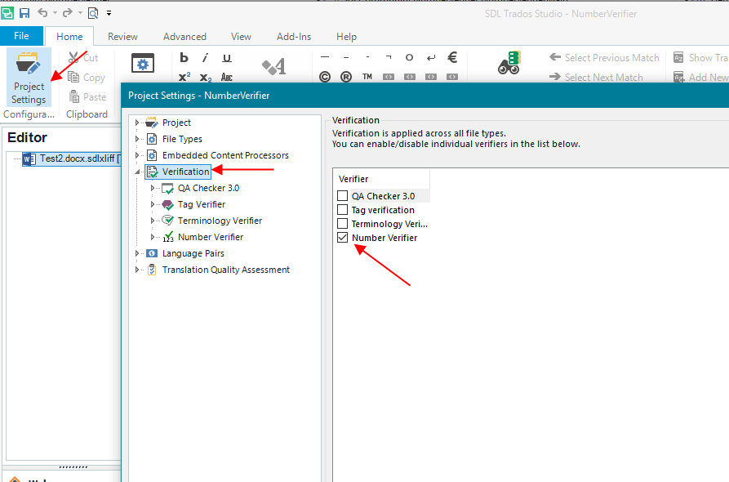Open Project Settings in the ribbon
The width and height of the screenshot is (729, 482).
(29, 78)
